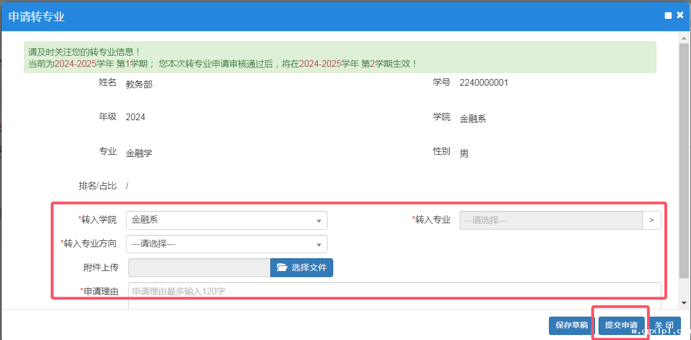Expand the 转入专业方向 dropdown
The width and height of the screenshot is (691, 340).
(x=226, y=244)
